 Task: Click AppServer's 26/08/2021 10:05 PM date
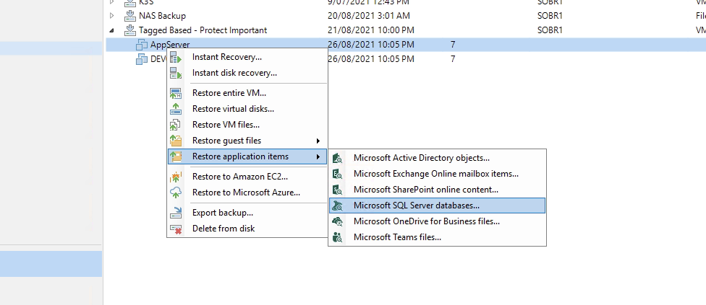point(371,45)
